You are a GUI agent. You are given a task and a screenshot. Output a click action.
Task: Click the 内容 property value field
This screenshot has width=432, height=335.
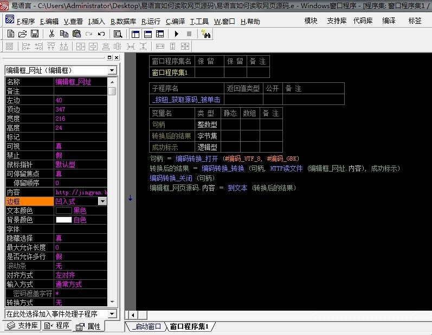click(x=81, y=192)
